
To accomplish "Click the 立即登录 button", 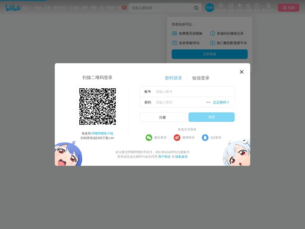I will tap(210, 54).
